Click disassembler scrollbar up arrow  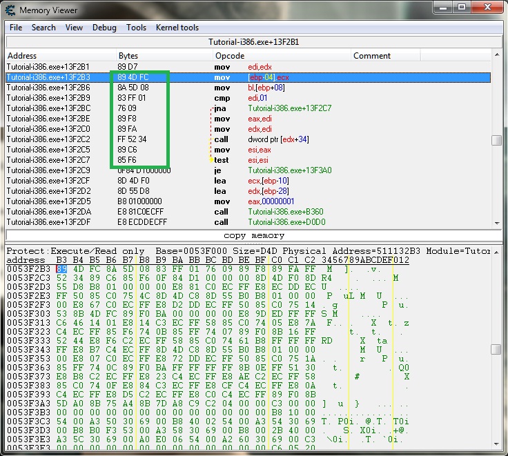coord(497,54)
